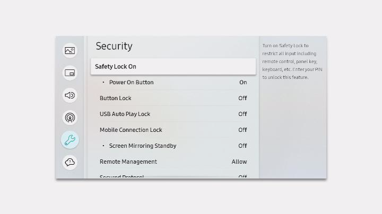Screen dimensions: 382x214
Task: Click the Allow value for Remote Management
Action: [x=239, y=162]
